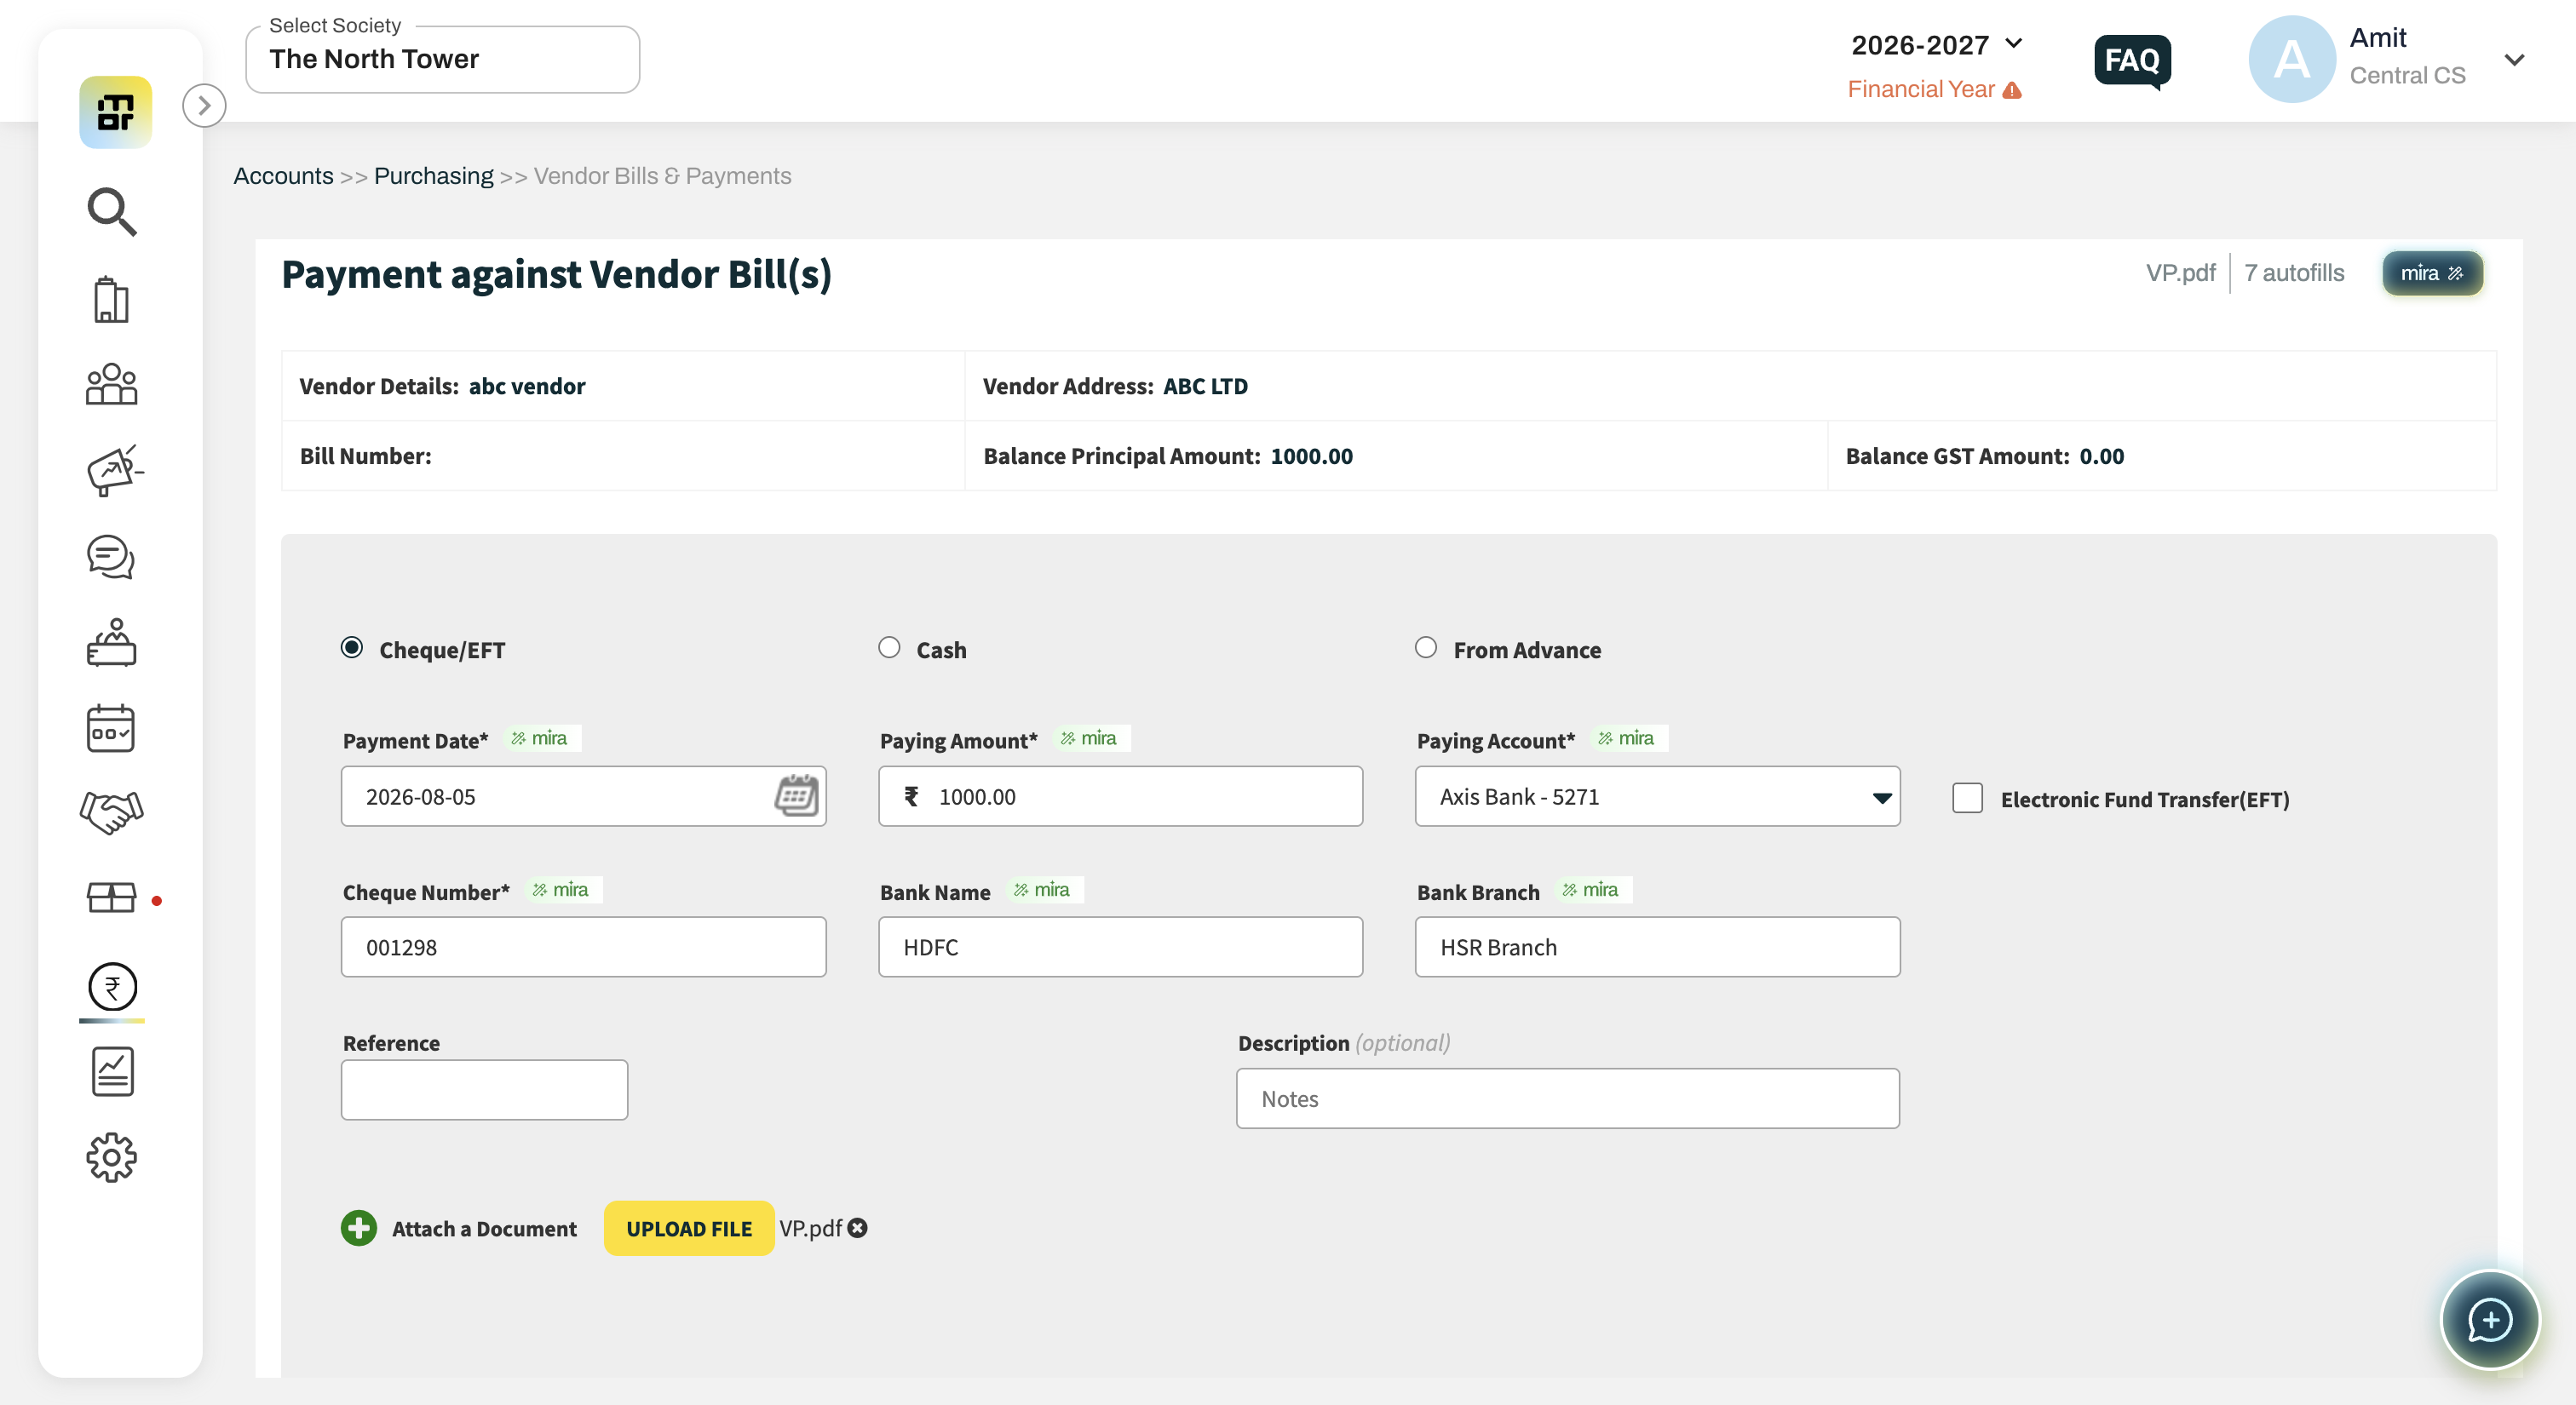Click the Payment Date input field
The width and height of the screenshot is (2576, 1405).
coord(583,795)
